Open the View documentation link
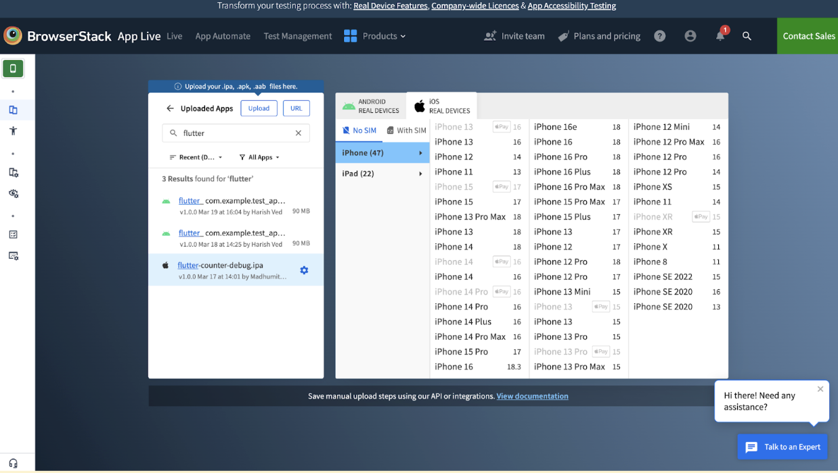The image size is (838, 473). click(532, 396)
